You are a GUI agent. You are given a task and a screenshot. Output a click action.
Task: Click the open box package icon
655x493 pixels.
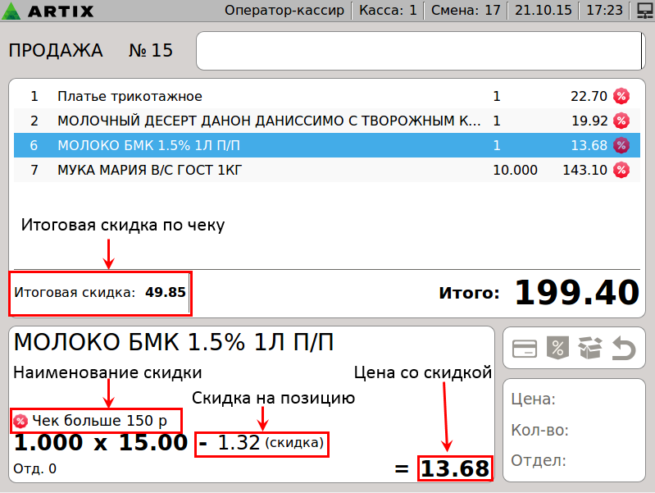(590, 349)
